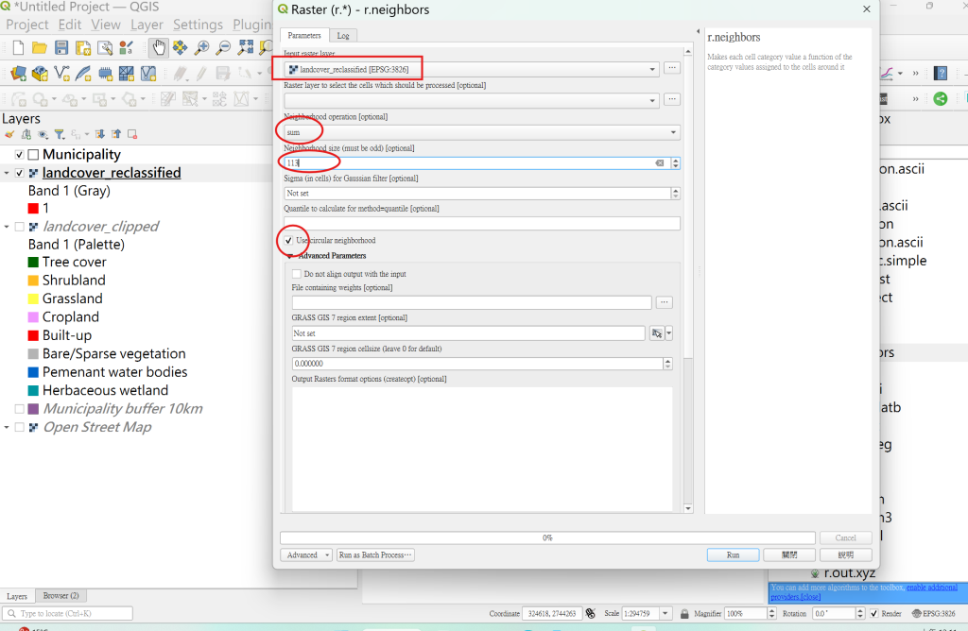
Task: Click the 說明 help button
Action: 846,555
